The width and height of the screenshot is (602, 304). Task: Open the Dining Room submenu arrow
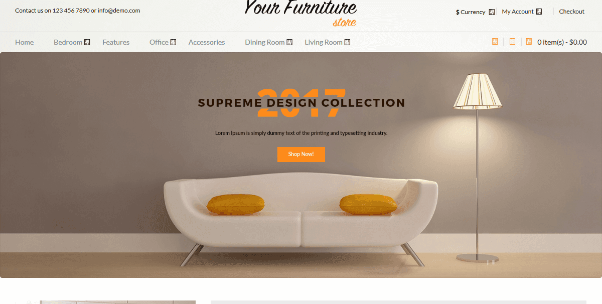tap(289, 42)
